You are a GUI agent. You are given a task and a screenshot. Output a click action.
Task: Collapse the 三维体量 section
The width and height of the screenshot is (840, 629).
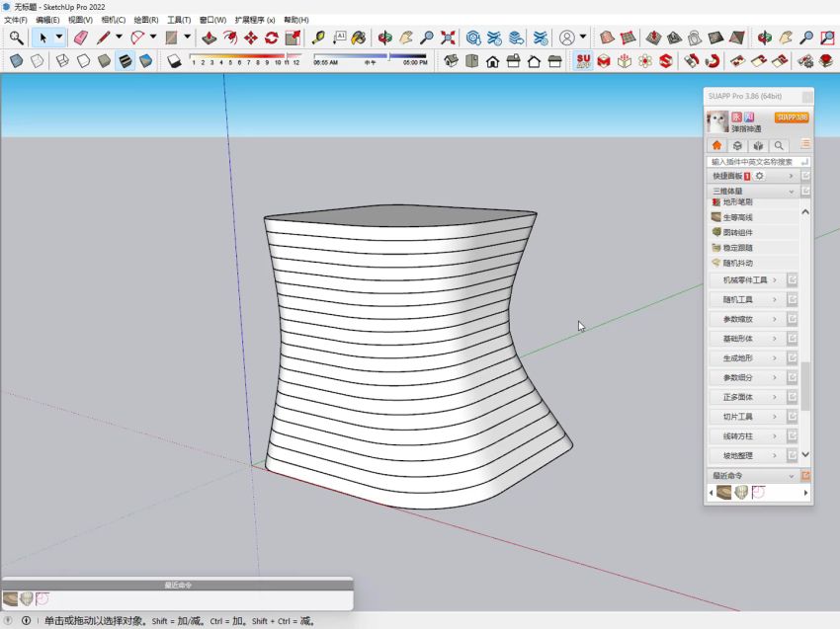(x=792, y=192)
